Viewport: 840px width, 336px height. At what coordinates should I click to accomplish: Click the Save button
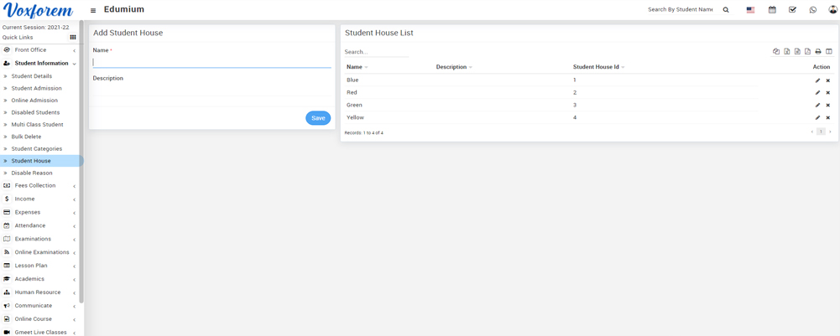318,118
